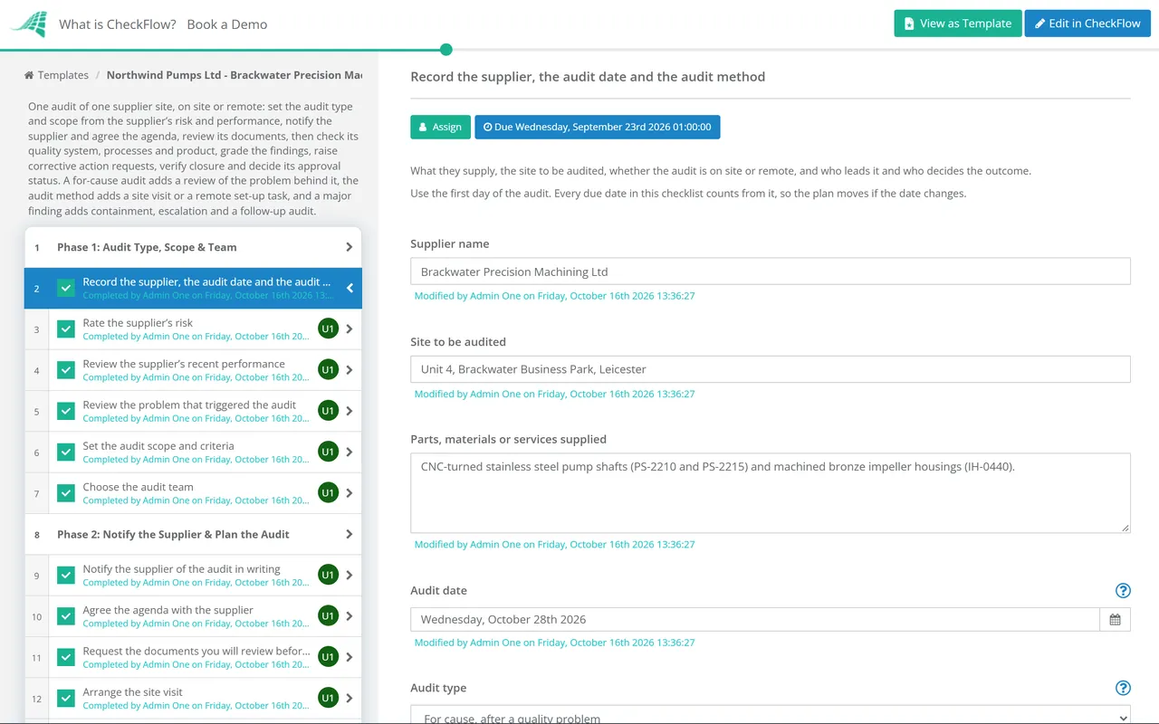1159x724 pixels.
Task: Open the Book a Demo menu link
Action: [x=227, y=24]
